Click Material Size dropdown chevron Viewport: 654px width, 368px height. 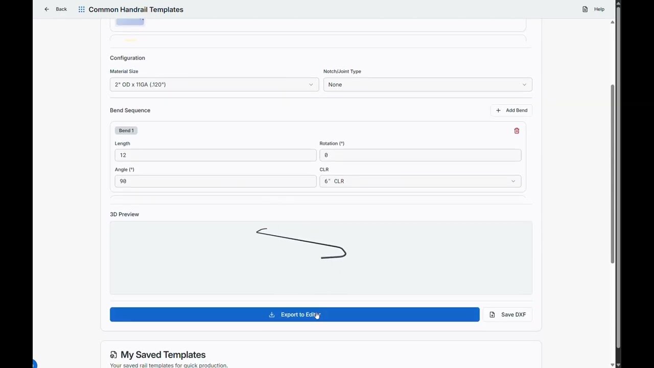click(311, 85)
